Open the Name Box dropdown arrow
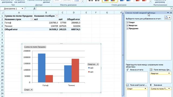This screenshot has width=173, height=97. 22,9
